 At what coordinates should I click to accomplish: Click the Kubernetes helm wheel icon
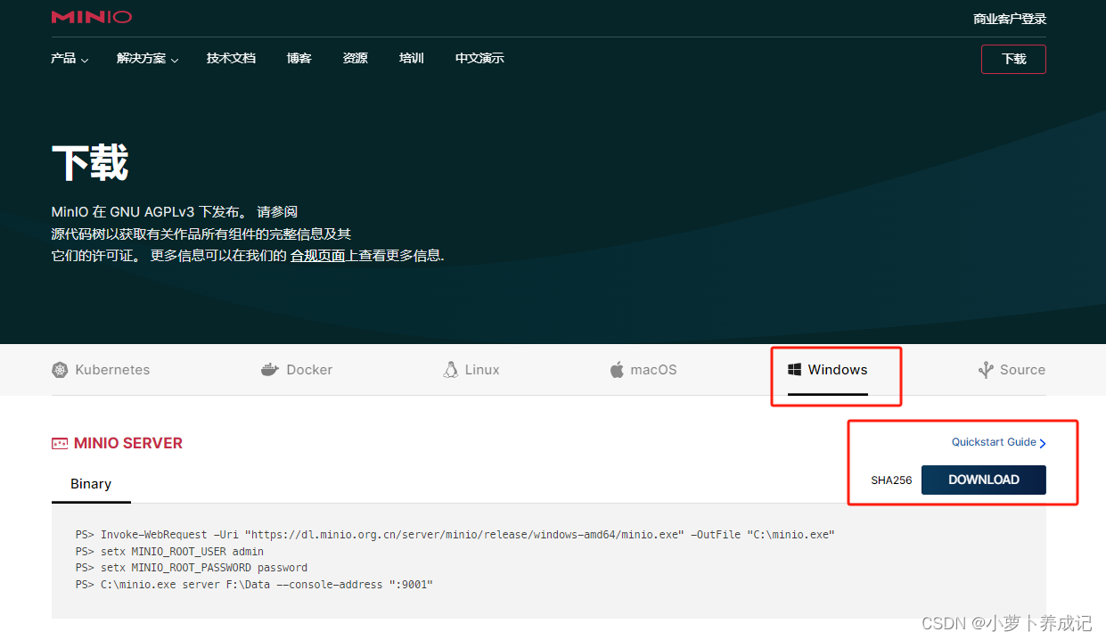60,370
